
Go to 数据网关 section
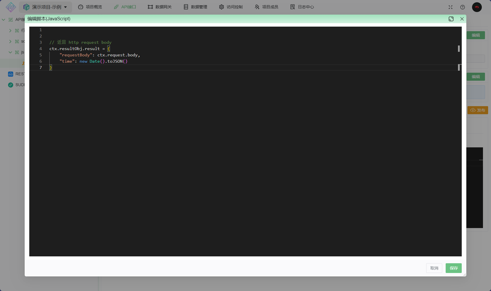point(160,7)
